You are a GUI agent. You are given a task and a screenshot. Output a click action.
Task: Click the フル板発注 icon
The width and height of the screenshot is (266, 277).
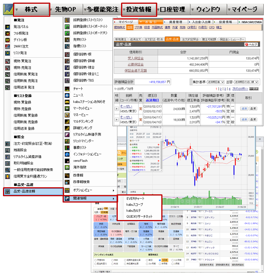click(7, 34)
